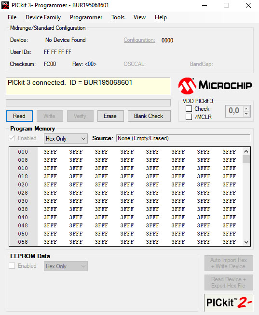259x315 pixels.
Task: Click the Write button
Action: click(50, 116)
